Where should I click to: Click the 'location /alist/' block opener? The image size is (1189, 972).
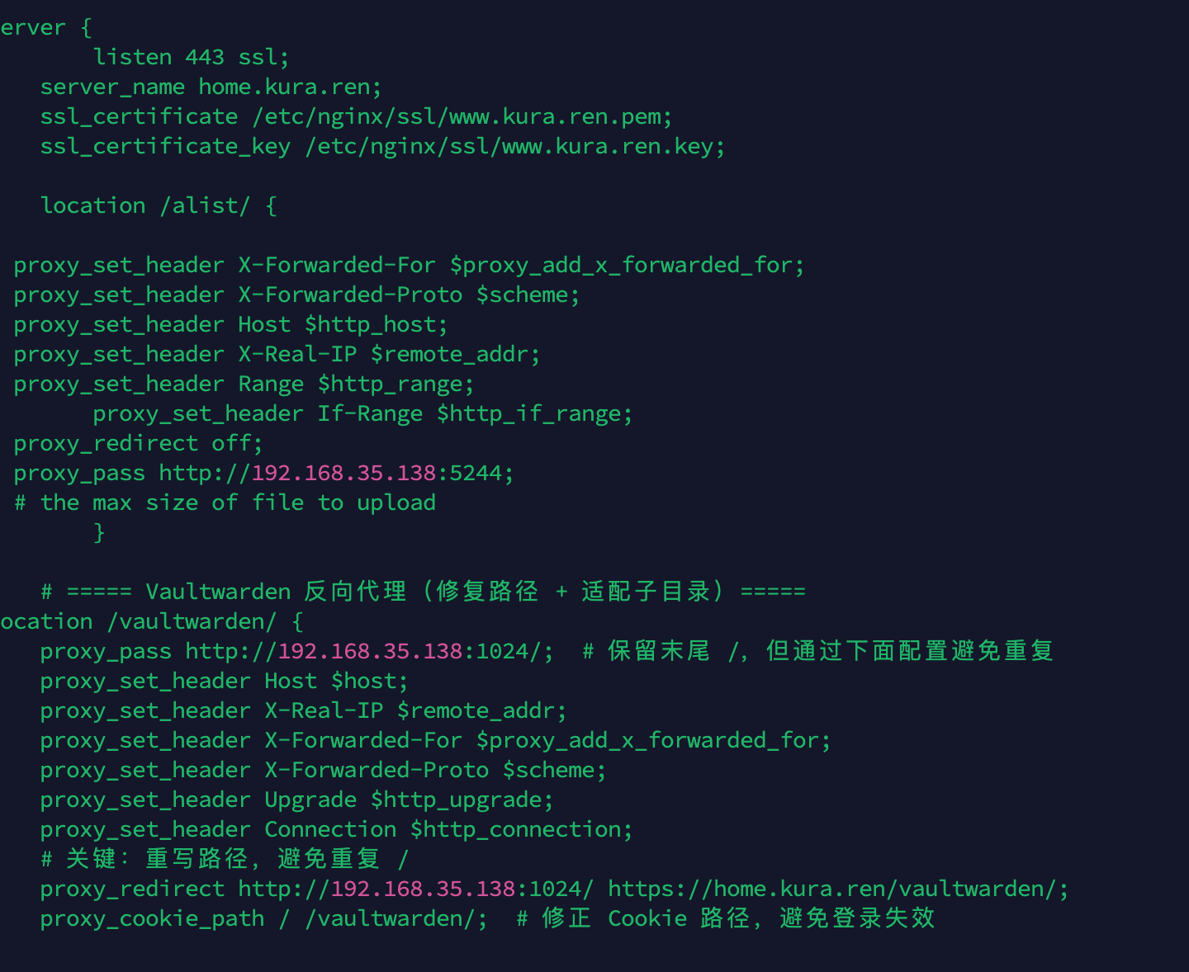pyautogui.click(x=159, y=205)
